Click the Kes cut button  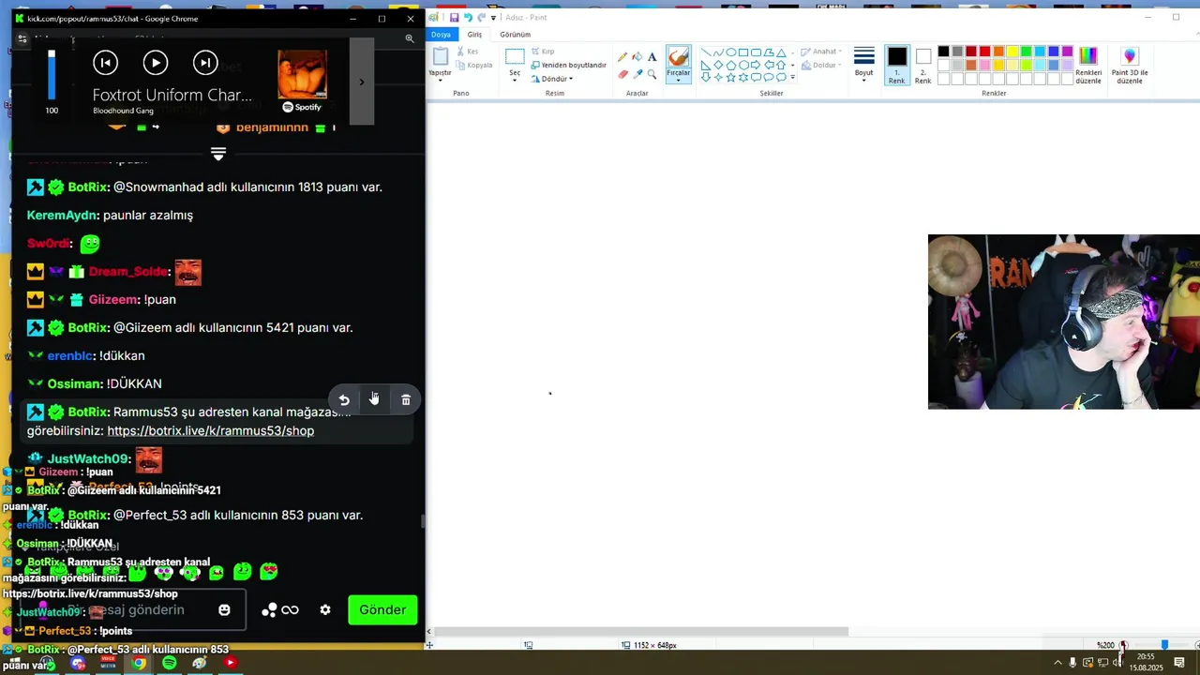coord(468,52)
